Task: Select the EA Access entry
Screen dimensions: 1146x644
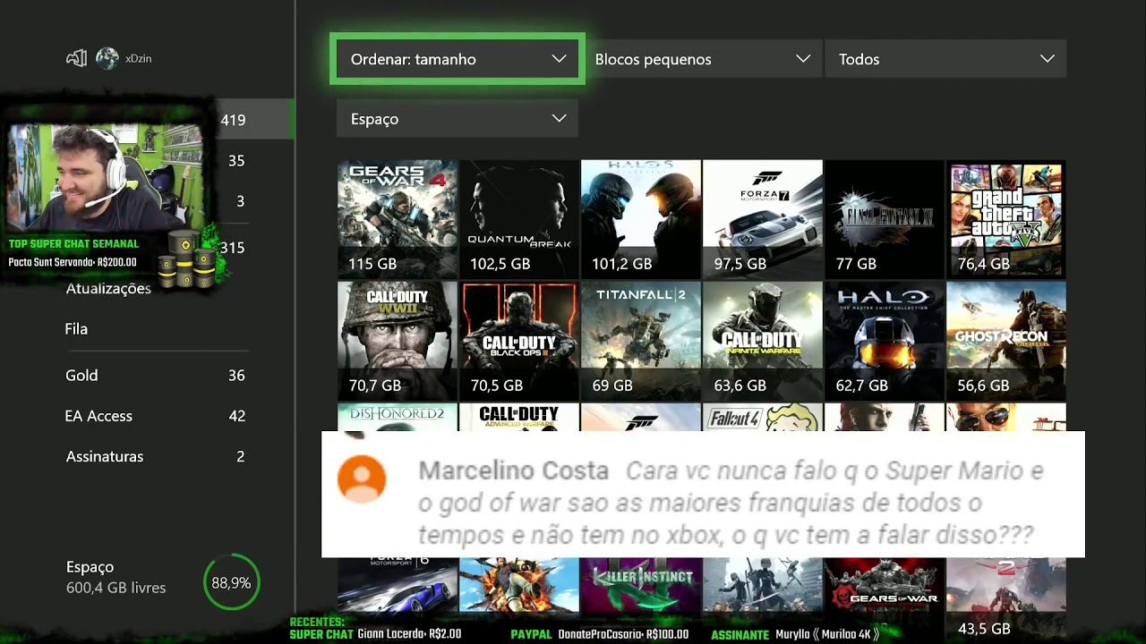Action: click(x=157, y=416)
